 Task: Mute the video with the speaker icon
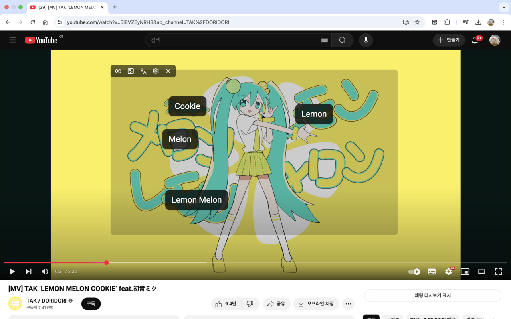(45, 271)
